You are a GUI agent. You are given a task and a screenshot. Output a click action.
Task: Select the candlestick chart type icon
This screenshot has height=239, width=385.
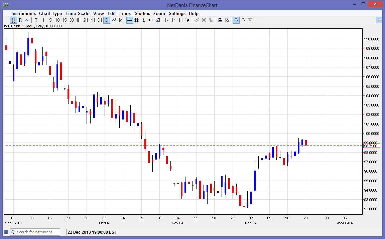13,20
